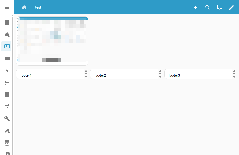Open the home thermometer sidebar icon
This screenshot has width=239, height=155.
(x=7, y=34)
